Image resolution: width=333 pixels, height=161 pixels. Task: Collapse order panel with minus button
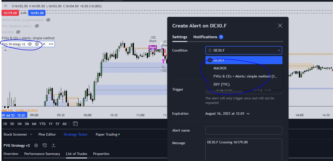coord(6,6)
